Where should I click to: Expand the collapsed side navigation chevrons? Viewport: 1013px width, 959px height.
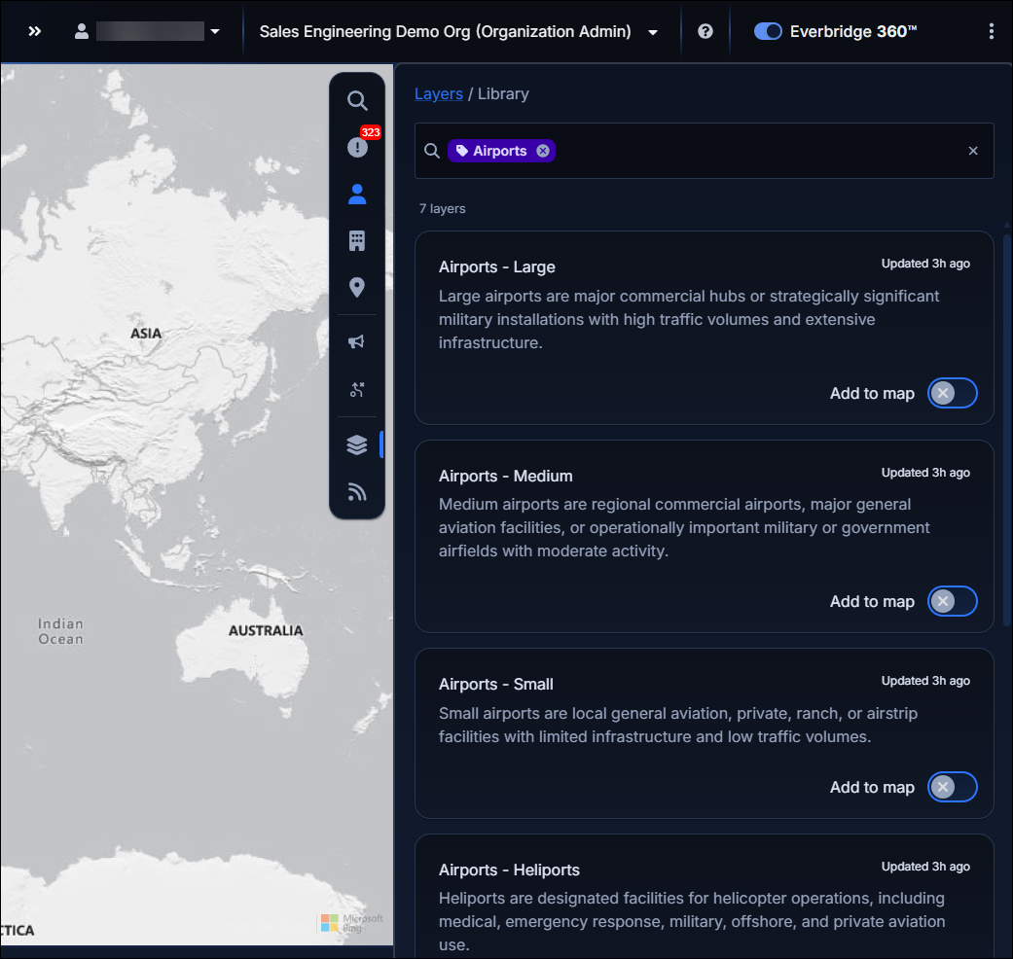coord(35,31)
